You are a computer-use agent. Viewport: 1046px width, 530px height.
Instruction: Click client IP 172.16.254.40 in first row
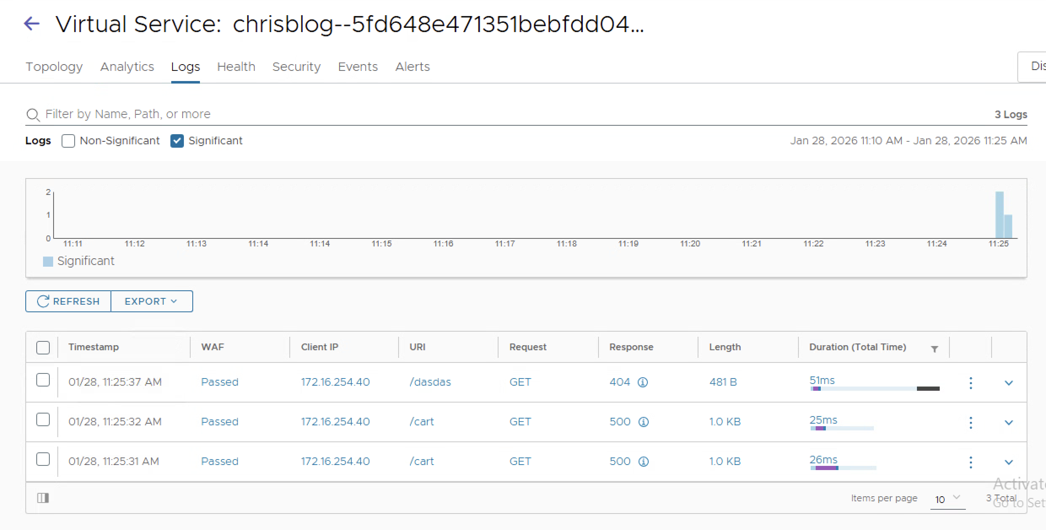335,382
